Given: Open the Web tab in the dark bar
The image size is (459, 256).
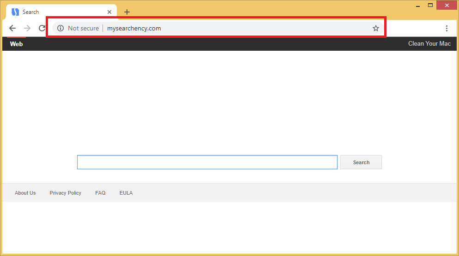Looking at the screenshot, I should tap(17, 44).
